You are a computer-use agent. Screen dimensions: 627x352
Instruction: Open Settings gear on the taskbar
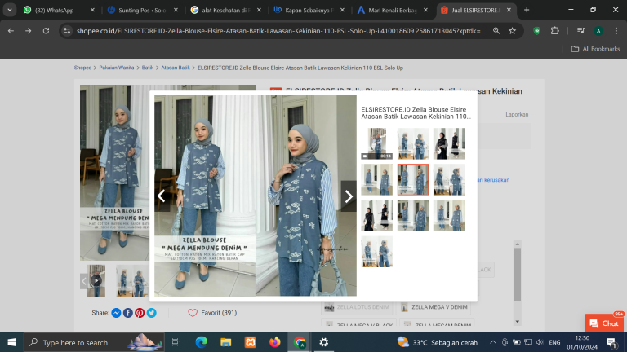coord(324,342)
